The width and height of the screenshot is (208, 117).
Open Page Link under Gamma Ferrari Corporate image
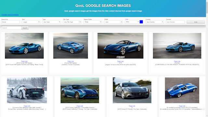coord(71,61)
